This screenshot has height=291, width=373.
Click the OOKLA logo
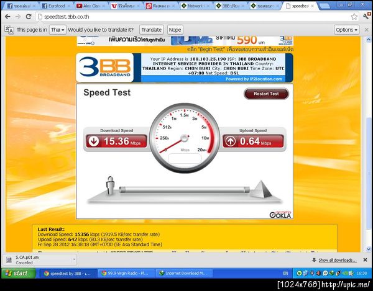[280, 214]
